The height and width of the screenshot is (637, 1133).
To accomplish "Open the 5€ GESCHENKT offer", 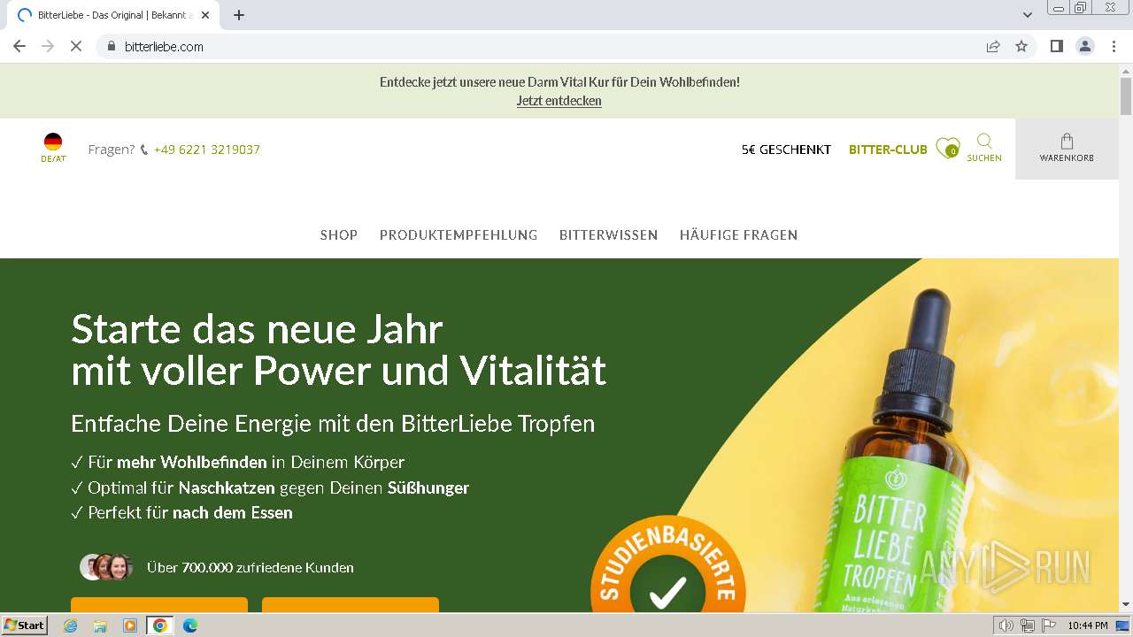I will point(786,150).
